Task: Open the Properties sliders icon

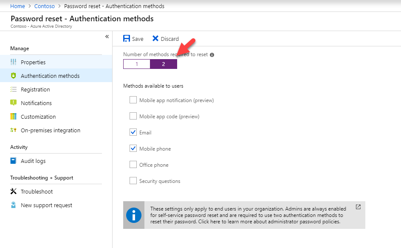Action: [x=13, y=62]
